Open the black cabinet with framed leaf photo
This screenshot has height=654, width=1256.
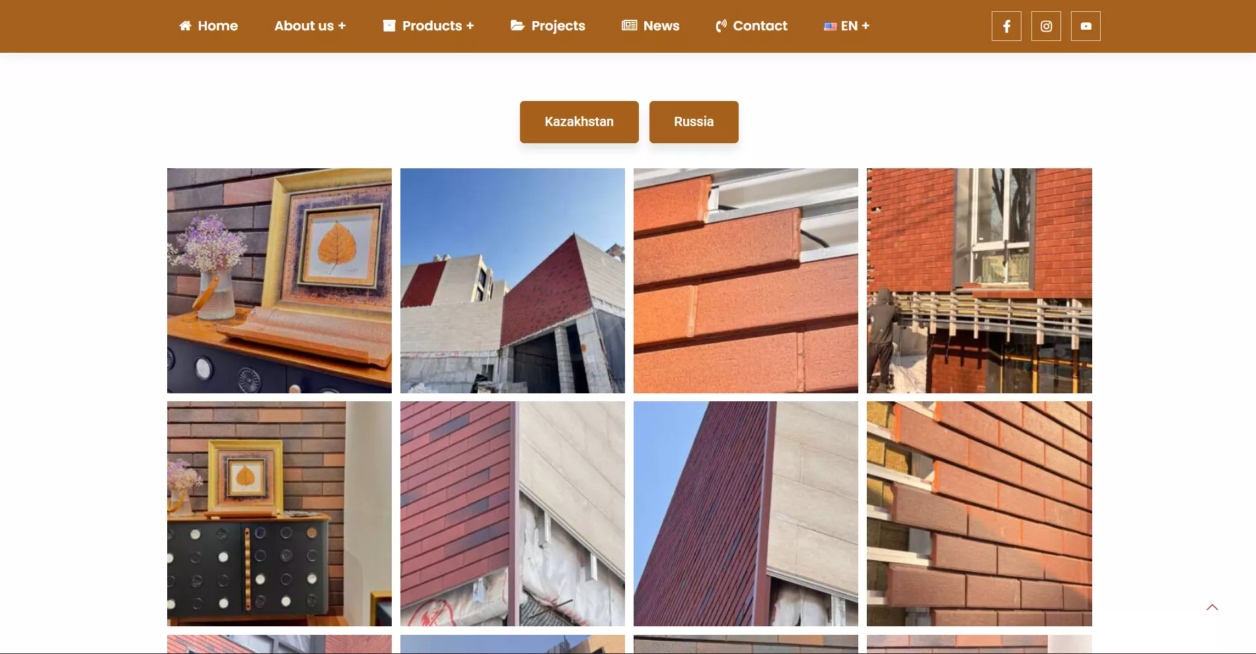pos(279,513)
